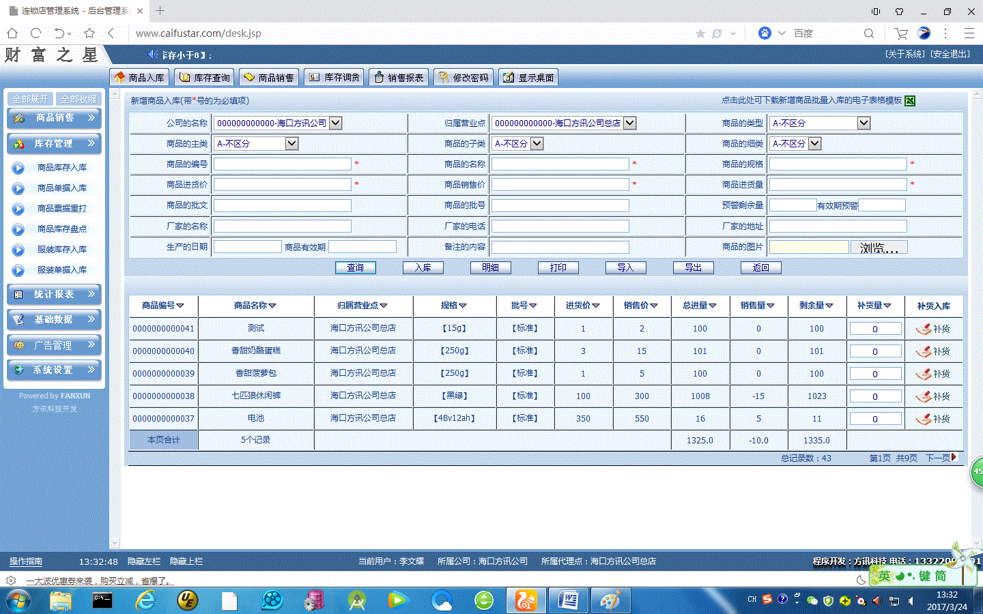Click the arrow icon beside 商品库存盘点
The height and width of the screenshot is (614, 983).
point(18,229)
